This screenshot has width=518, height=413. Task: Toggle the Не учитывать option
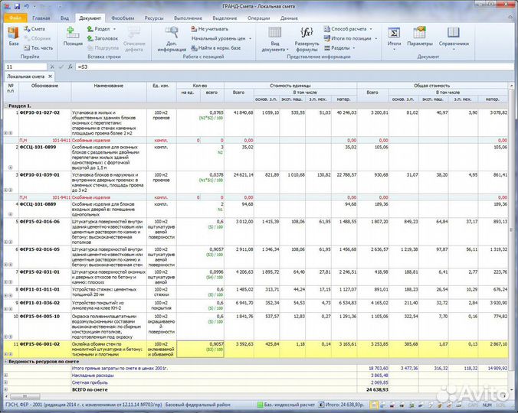[x=212, y=28]
